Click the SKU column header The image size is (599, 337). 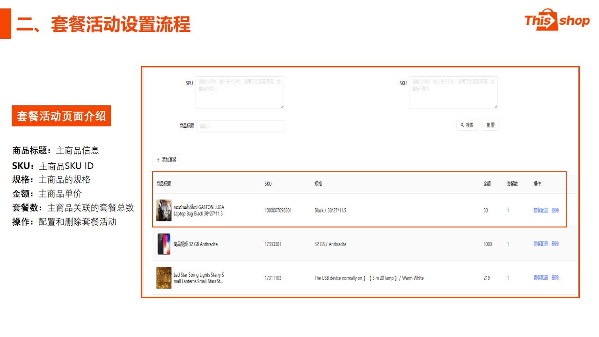click(268, 184)
